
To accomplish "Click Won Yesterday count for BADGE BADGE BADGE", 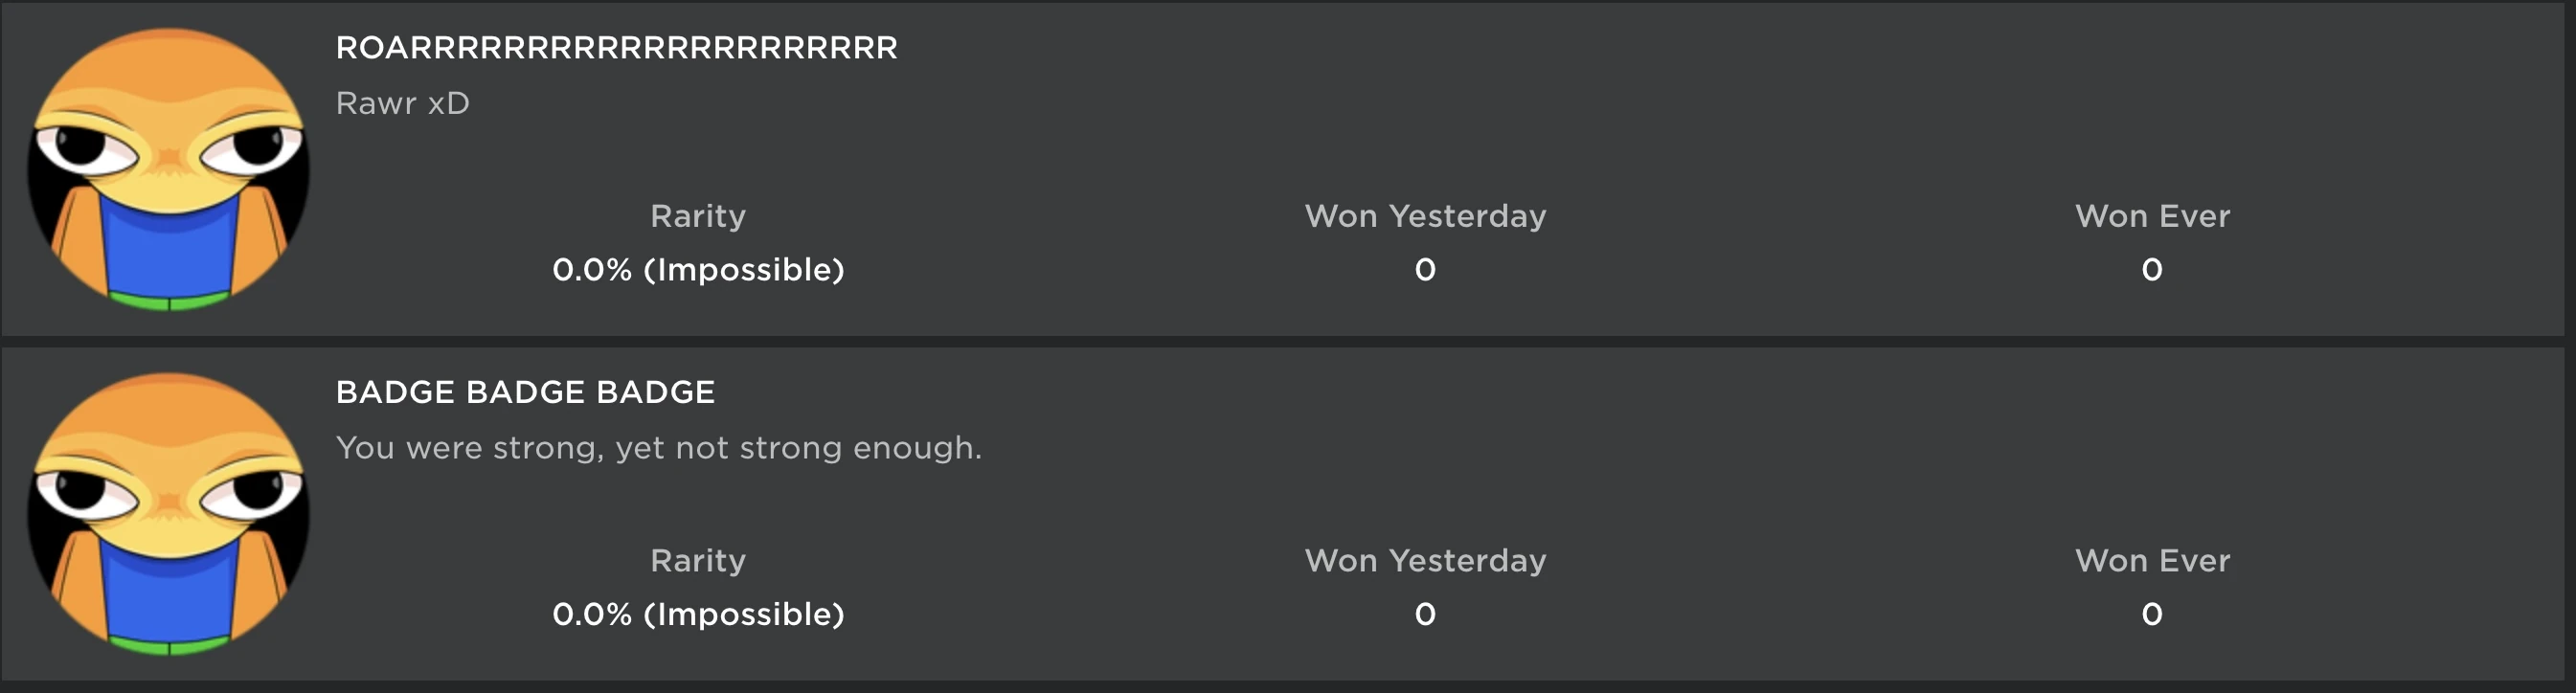I will point(1425,613).
